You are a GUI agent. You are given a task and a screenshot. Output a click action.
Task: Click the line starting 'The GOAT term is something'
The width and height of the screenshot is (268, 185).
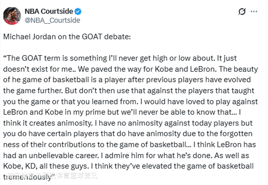pos(125,58)
